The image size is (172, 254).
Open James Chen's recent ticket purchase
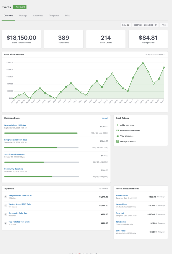[x=121, y=204]
